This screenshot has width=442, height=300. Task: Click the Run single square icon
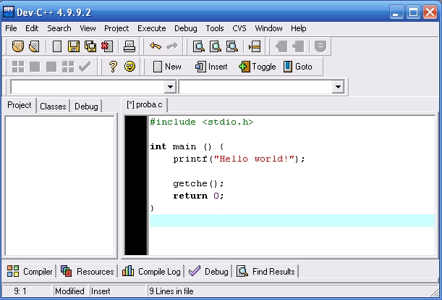pos(35,67)
